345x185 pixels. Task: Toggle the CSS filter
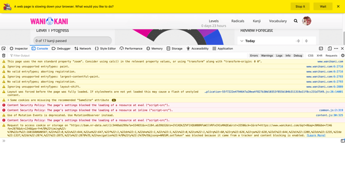point(310,55)
